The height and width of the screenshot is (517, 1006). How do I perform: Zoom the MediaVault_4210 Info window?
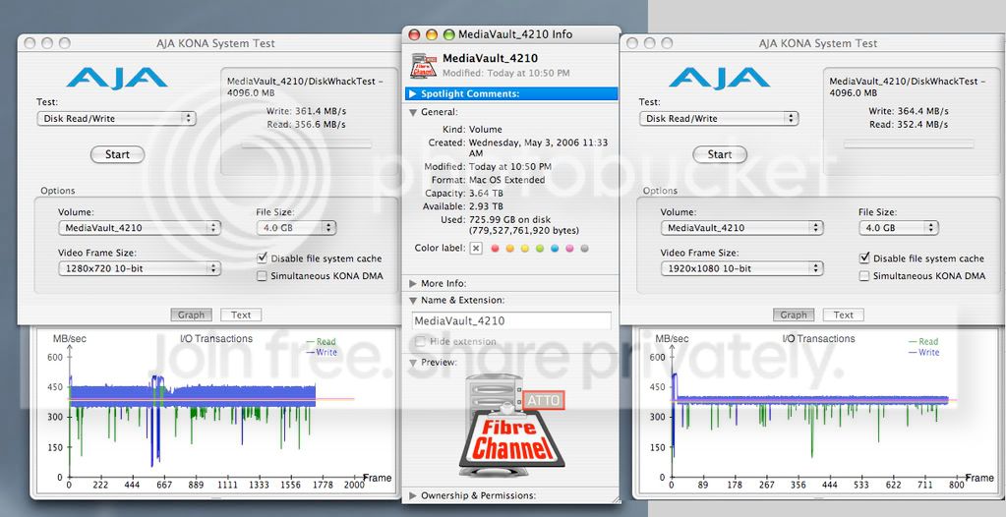(x=449, y=34)
